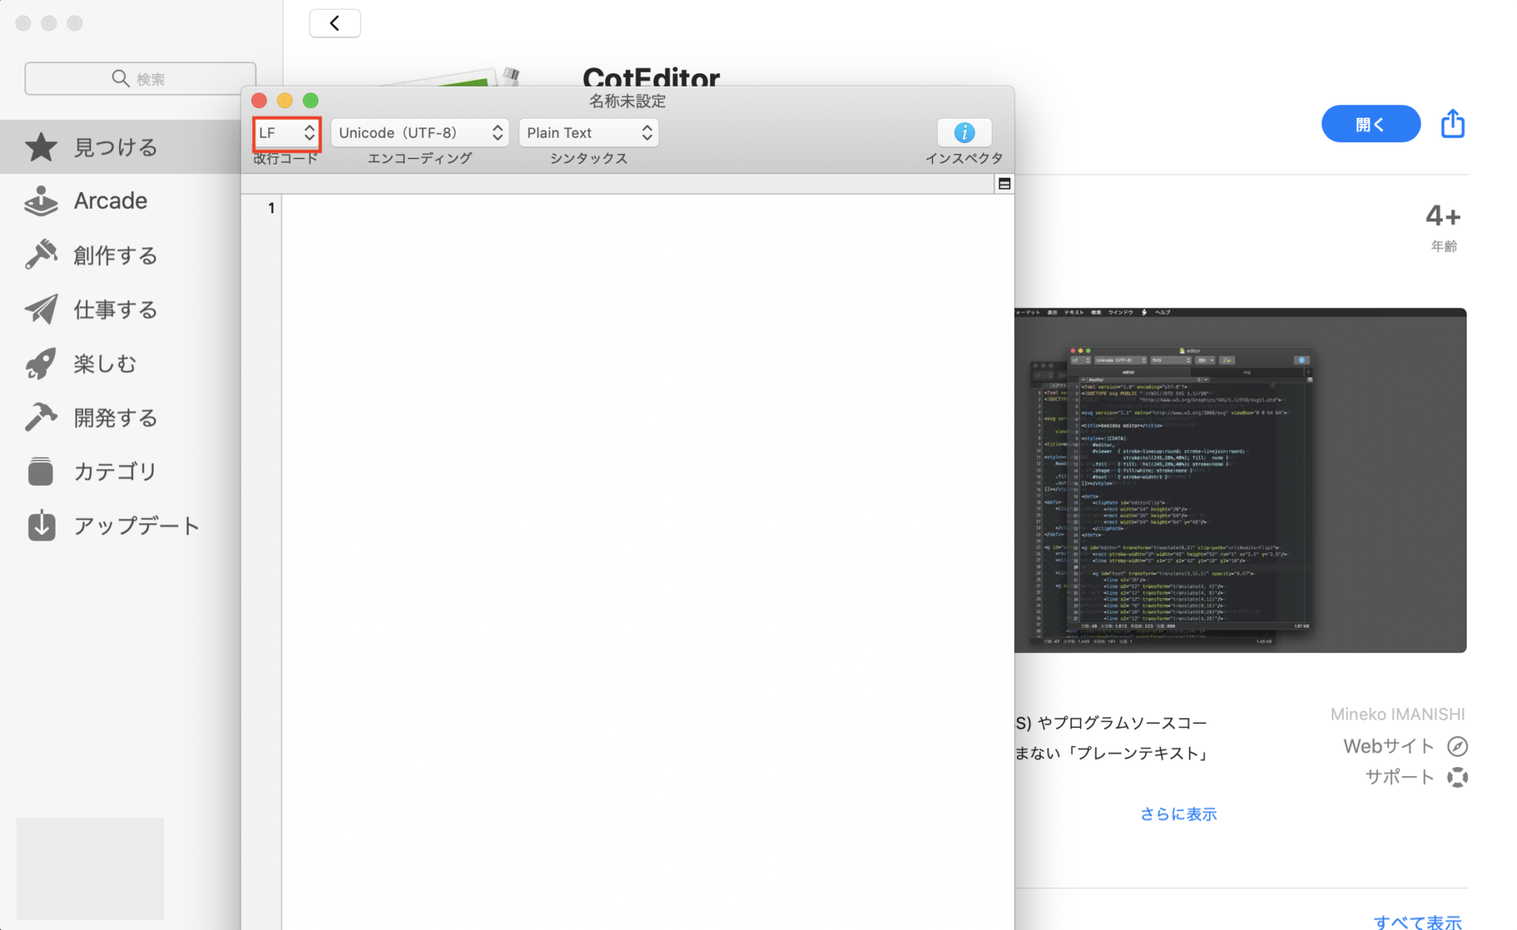This screenshot has width=1517, height=930.
Task: Click the Arcade joystick icon
Action: pos(41,201)
